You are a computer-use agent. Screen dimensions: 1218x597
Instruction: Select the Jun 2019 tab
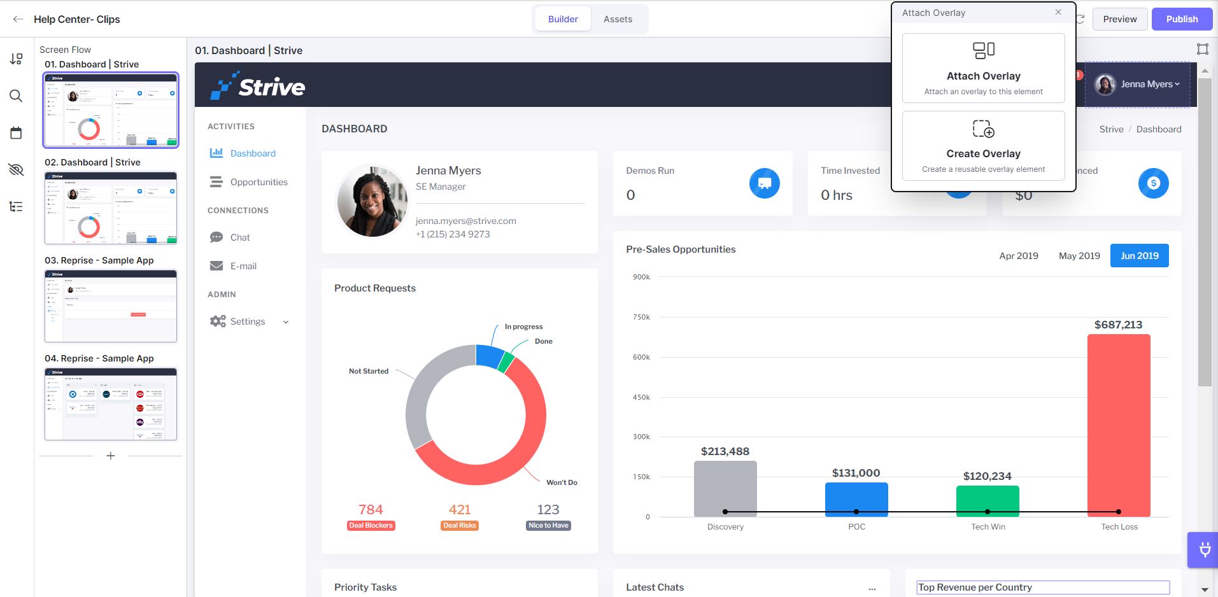1140,256
